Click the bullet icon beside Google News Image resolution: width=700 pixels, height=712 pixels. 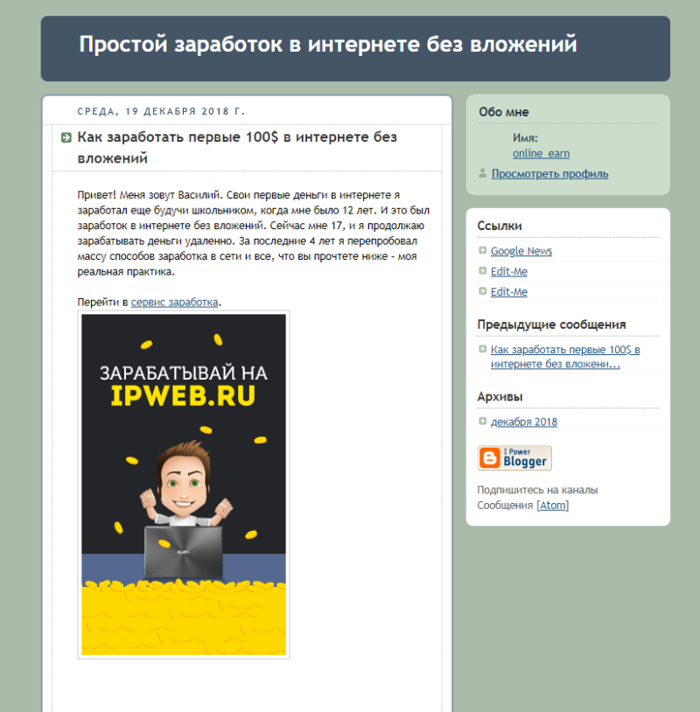click(482, 250)
